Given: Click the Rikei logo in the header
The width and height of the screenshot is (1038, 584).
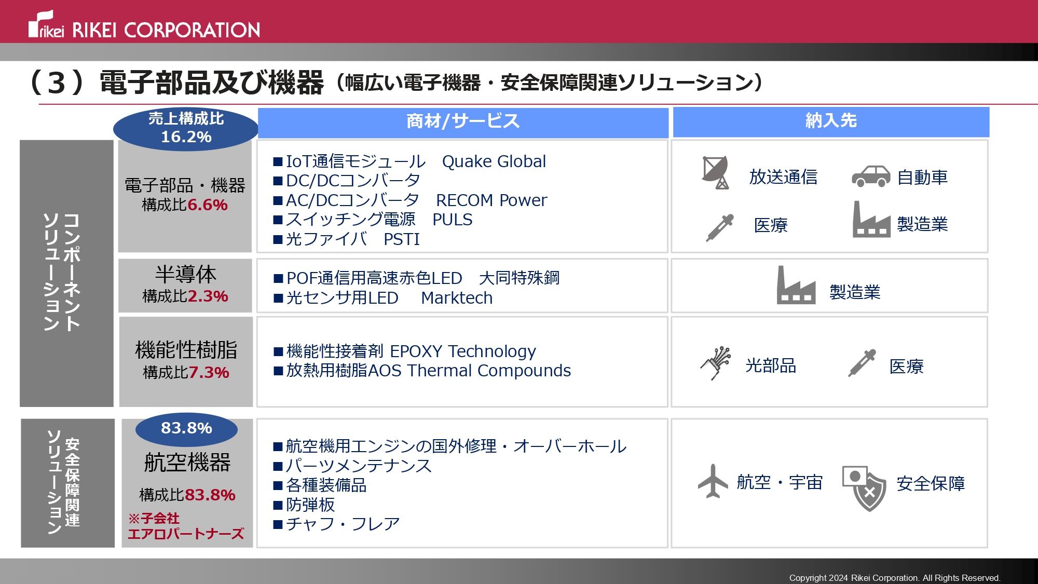Looking at the screenshot, I should (x=46, y=24).
